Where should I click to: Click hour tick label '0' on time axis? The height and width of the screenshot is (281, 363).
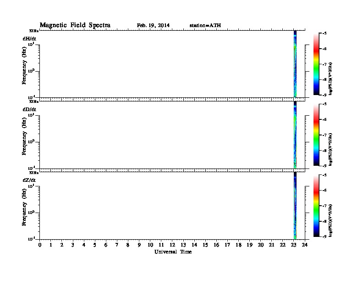point(40,245)
